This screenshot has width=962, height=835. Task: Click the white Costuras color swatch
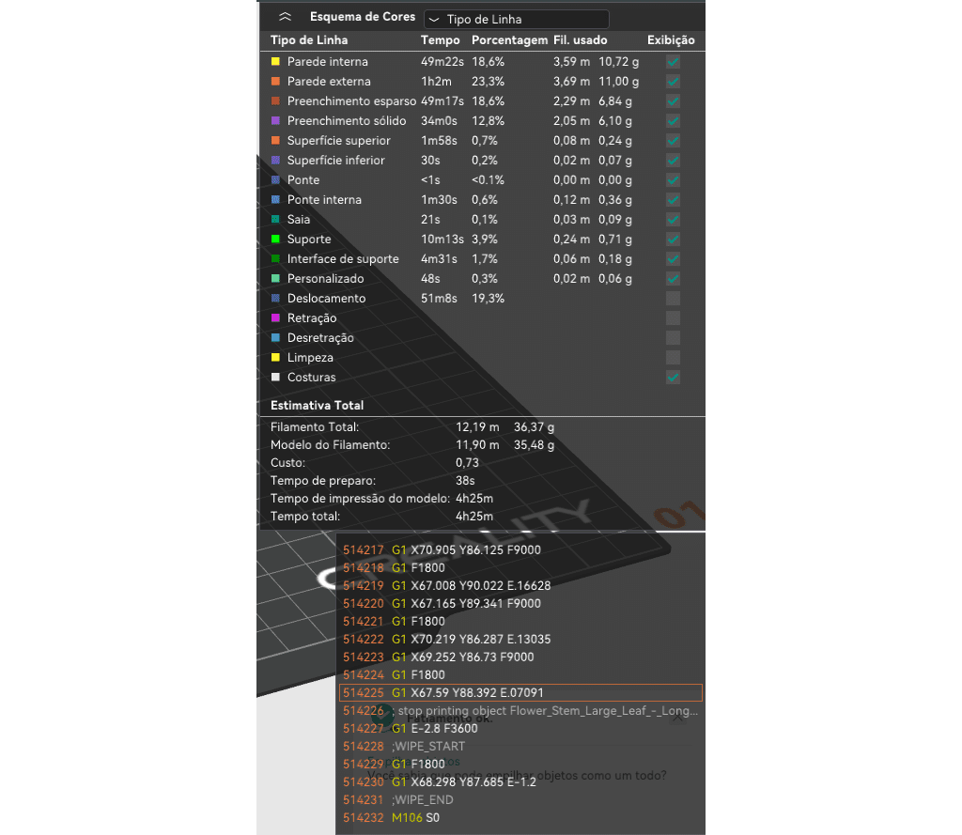click(x=275, y=378)
